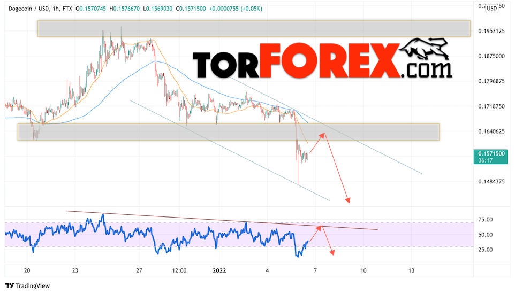The height and width of the screenshot is (294, 515).
Task: Open the USD currency selector
Action: (491, 9)
